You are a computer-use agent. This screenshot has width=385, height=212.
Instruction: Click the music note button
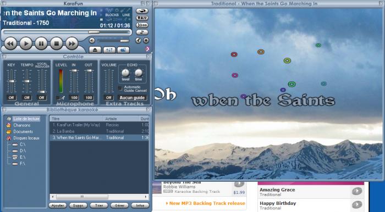click(x=142, y=32)
